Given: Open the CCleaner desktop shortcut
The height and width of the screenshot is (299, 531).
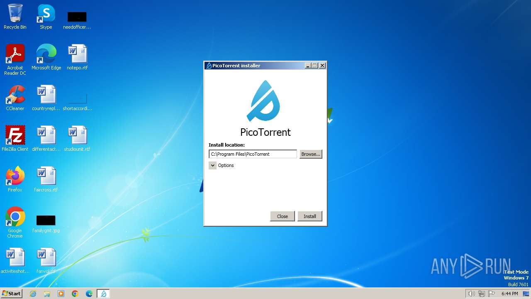Looking at the screenshot, I should [15, 98].
